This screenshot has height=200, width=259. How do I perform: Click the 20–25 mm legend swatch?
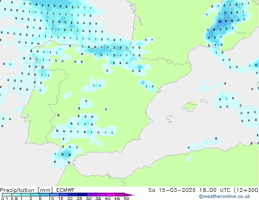click(73, 195)
